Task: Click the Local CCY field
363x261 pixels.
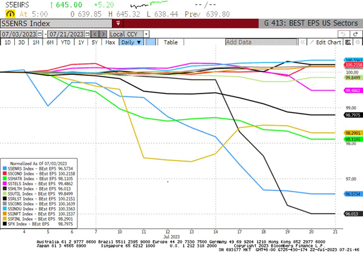Action: pyautogui.click(x=126, y=34)
